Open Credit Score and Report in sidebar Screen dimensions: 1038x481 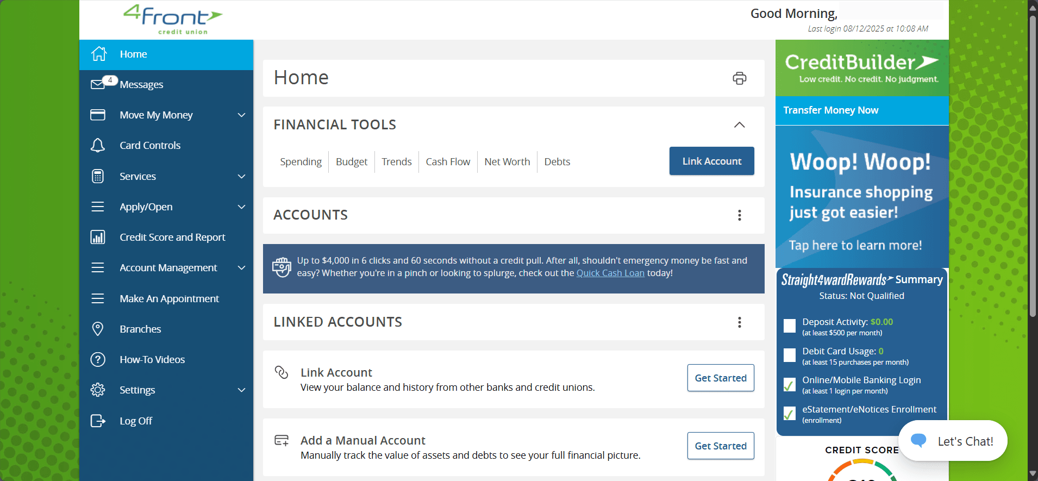pos(166,237)
